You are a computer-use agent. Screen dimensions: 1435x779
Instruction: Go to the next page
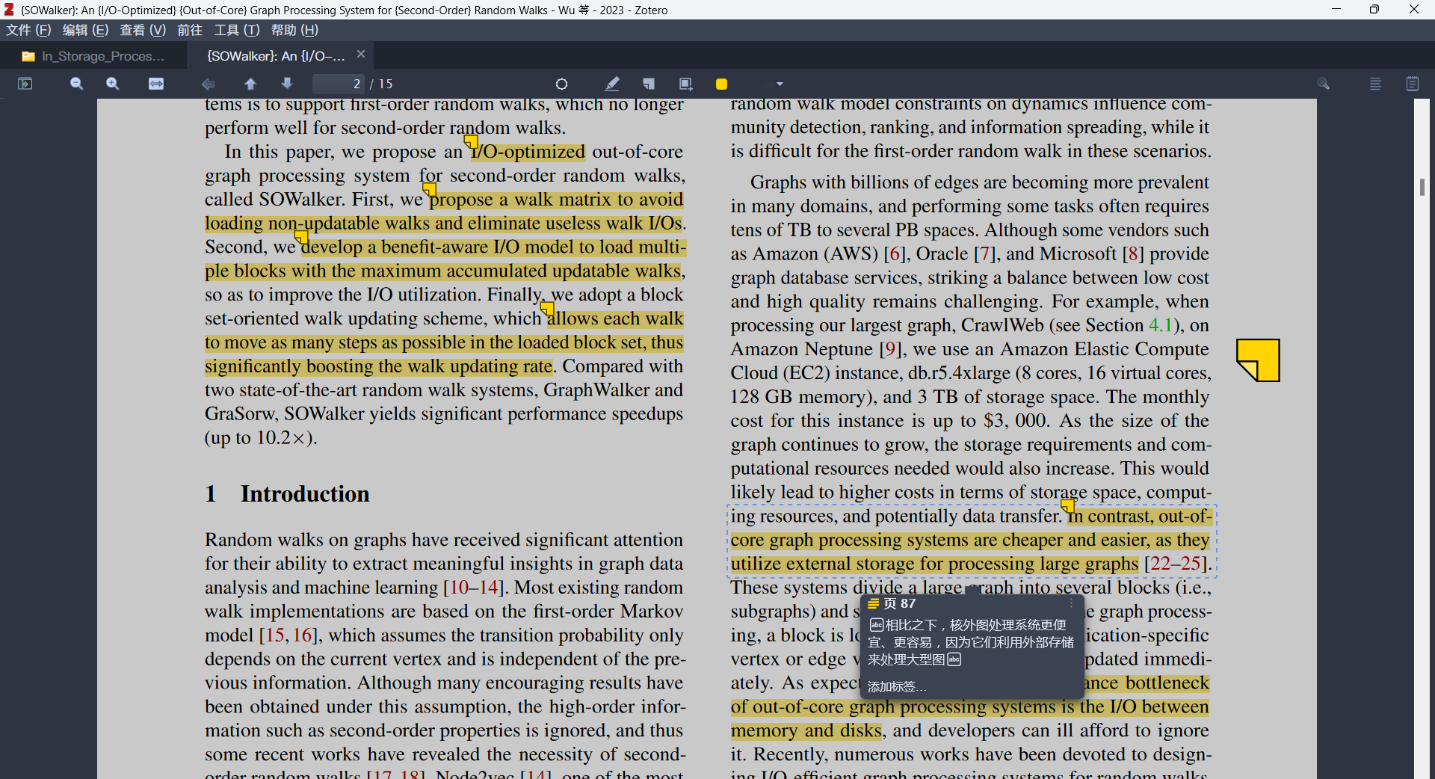287,84
